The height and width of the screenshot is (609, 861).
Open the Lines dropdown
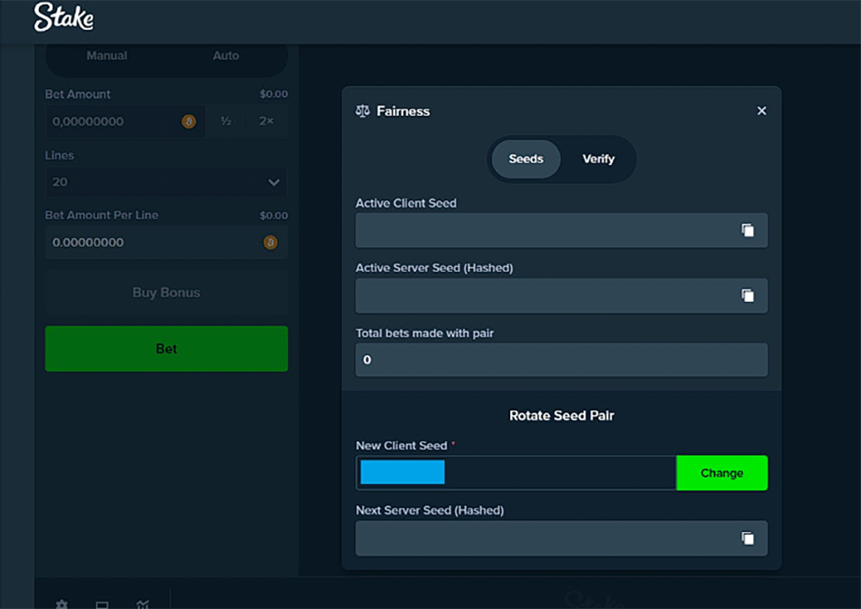coord(166,182)
